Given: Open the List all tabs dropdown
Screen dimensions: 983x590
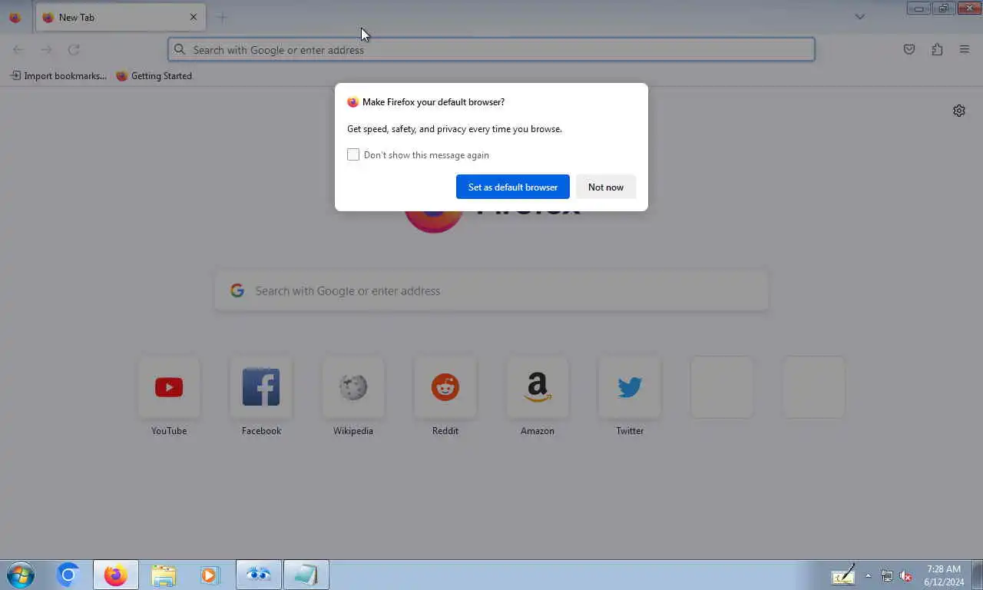Looking at the screenshot, I should tap(860, 17).
